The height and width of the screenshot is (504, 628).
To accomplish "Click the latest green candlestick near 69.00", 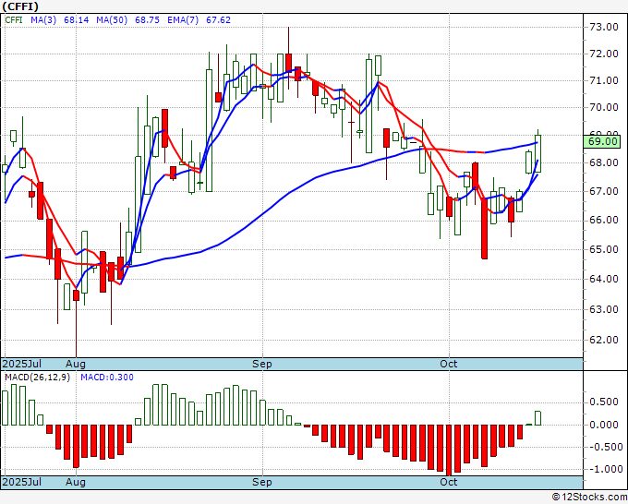I will (537, 154).
